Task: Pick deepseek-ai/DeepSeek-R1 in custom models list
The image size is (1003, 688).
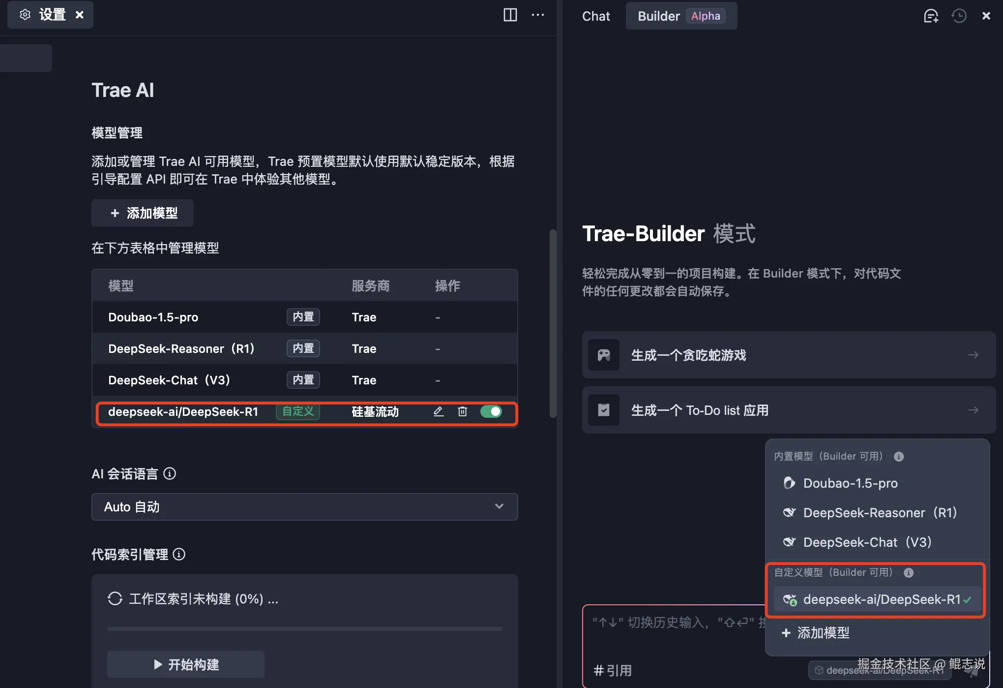Action: [x=877, y=599]
